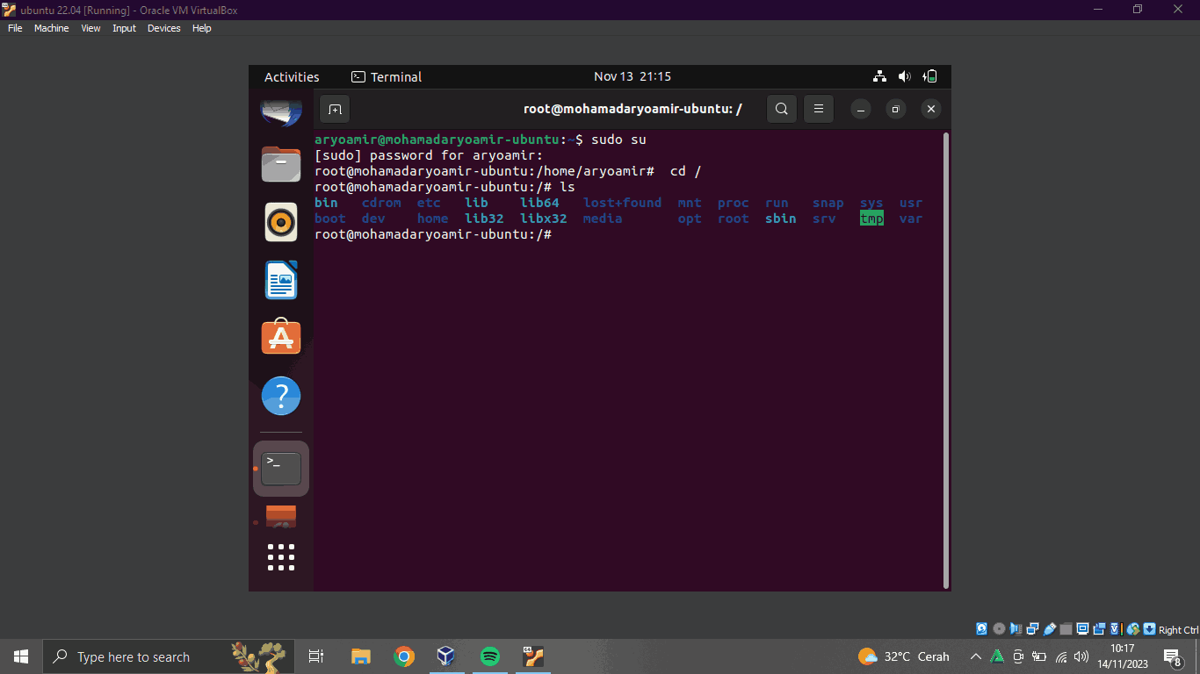Click the volume icon in the Ubuntu top bar

tap(905, 76)
